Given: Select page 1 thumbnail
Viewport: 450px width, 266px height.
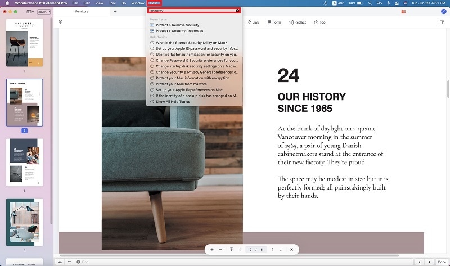Looking at the screenshot, I should coord(24,43).
